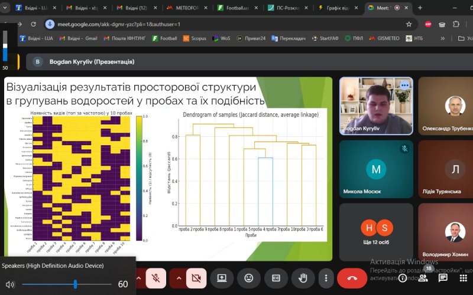Open camera video settings arrow
The width and height of the screenshot is (473, 295).
point(179,278)
